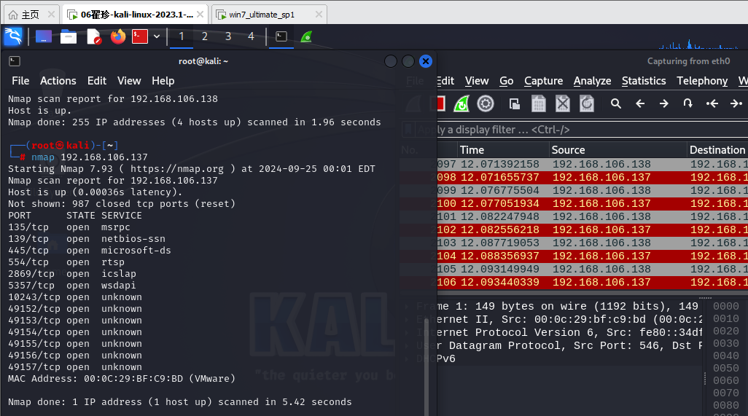
Task: Launch Firefox from the panel
Action: pos(118,36)
